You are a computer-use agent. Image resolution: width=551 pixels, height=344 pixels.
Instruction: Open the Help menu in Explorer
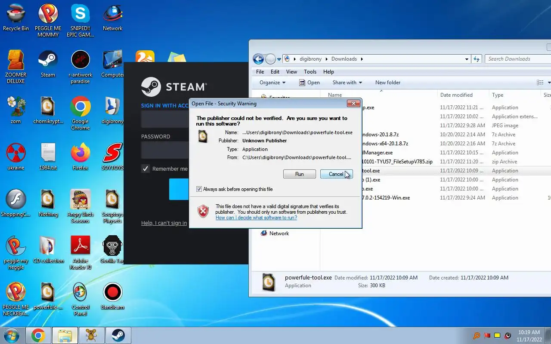328,72
